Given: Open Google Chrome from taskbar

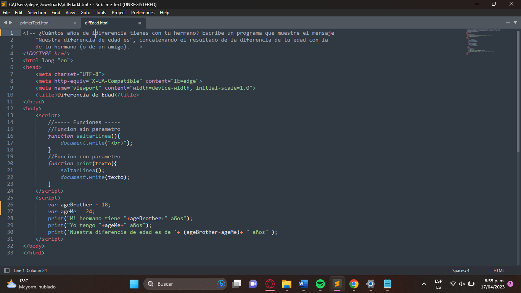Looking at the screenshot, I should pos(354,284).
